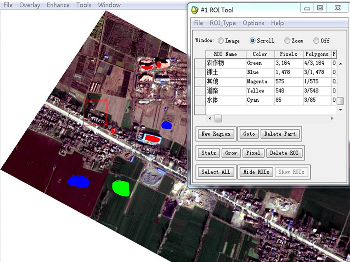Open the Window menu
The height and width of the screenshot is (262, 350).
click(109, 5)
